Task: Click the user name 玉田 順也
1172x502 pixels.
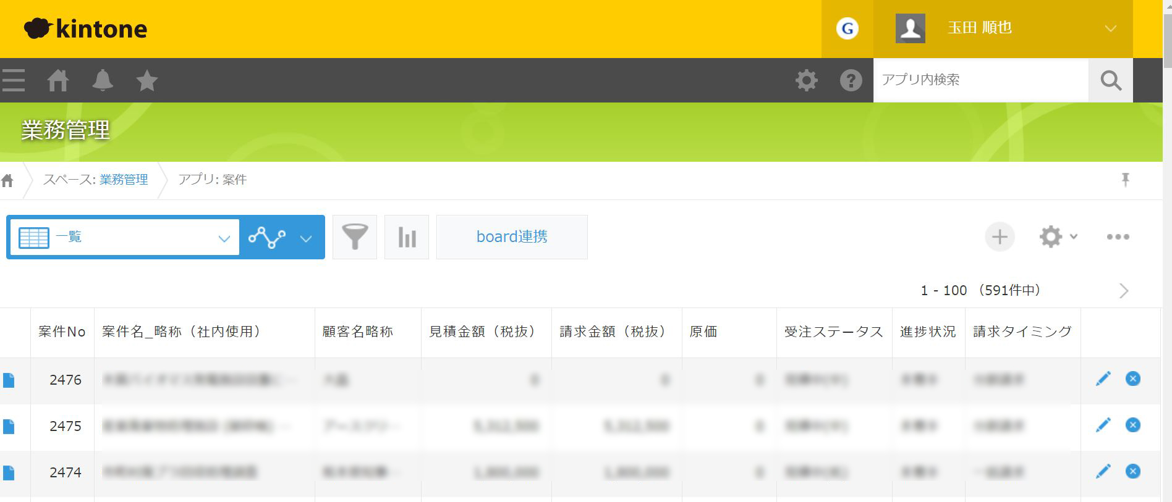Action: [x=980, y=28]
